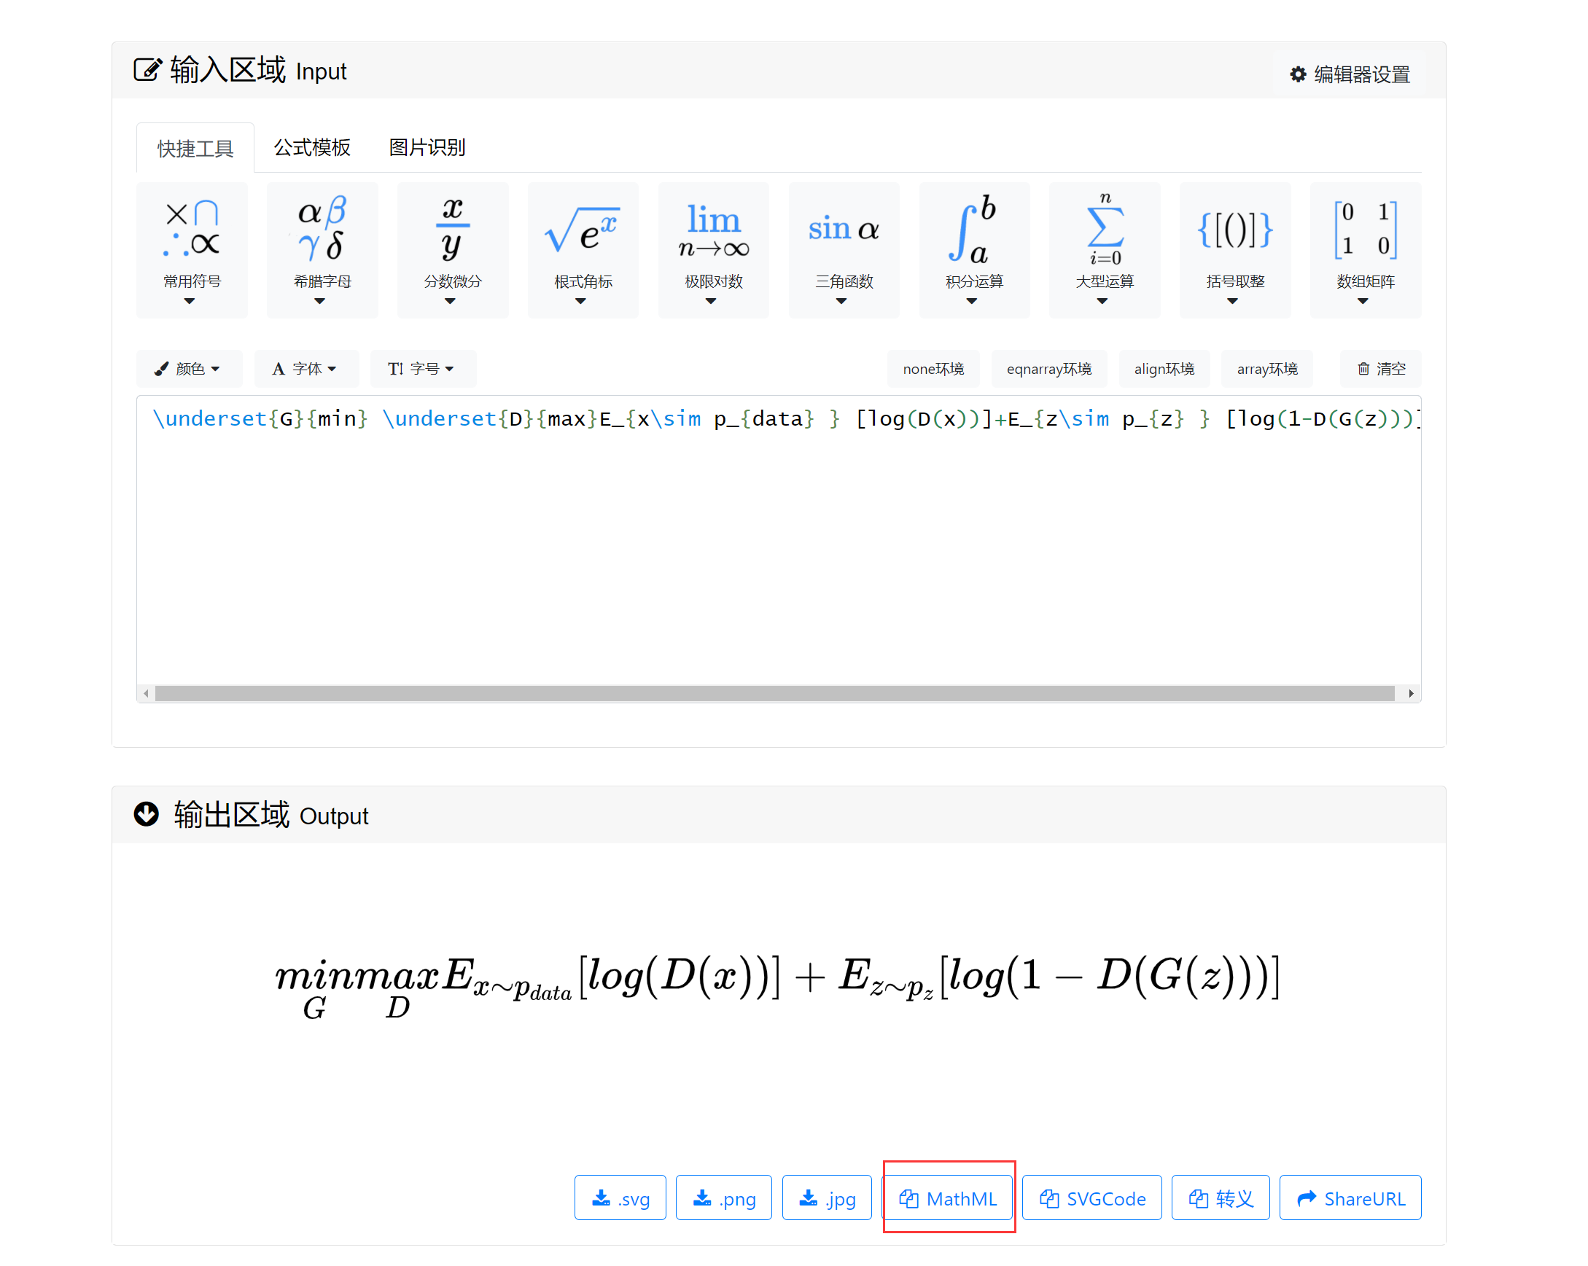The image size is (1588, 1266).
Task: Select the 希腊字母 Greek letters tool
Action: click(322, 251)
